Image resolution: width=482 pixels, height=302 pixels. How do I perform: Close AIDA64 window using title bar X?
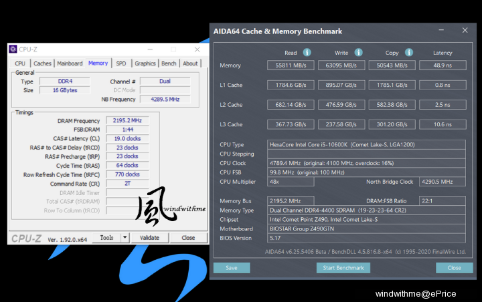(465, 30)
